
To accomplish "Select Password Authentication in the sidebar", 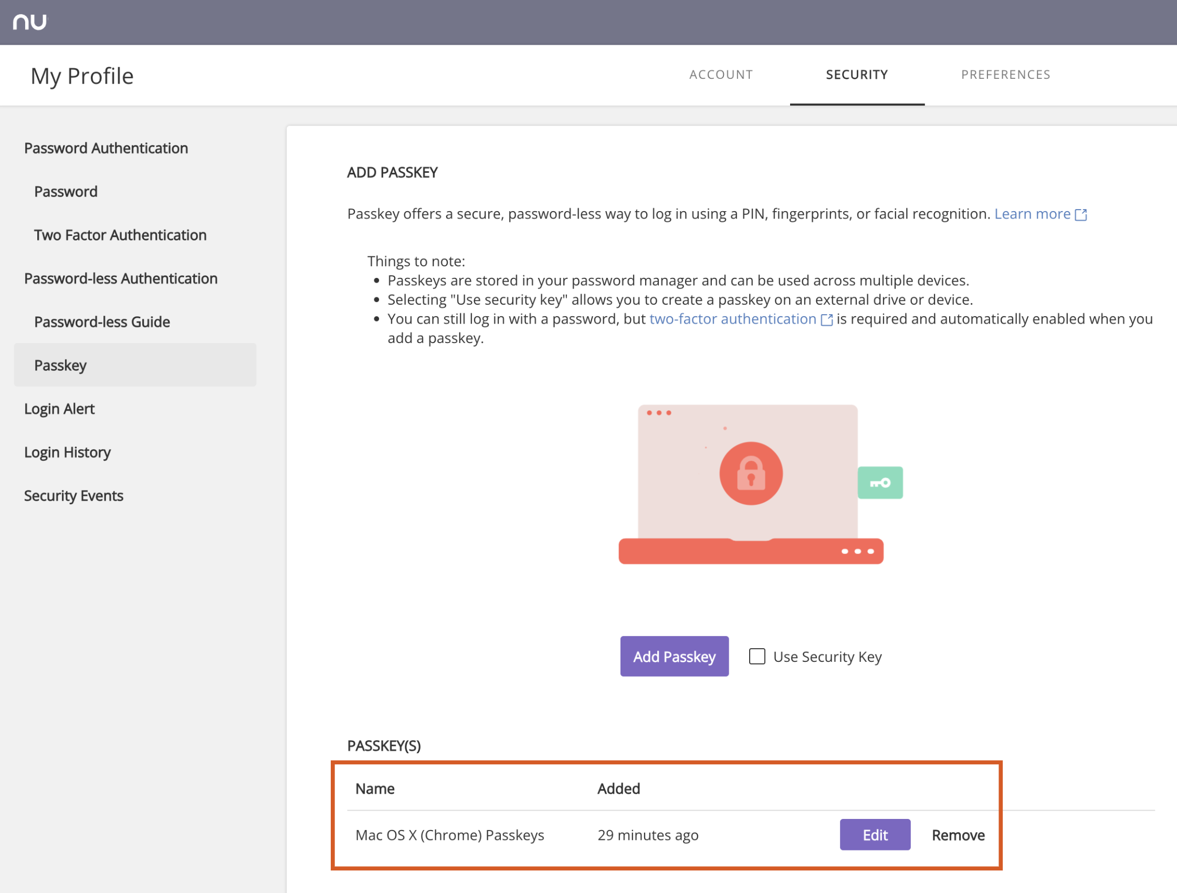I will [x=106, y=148].
